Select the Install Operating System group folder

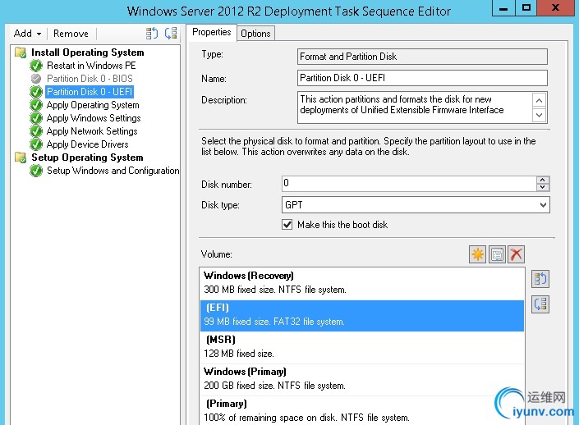(88, 53)
